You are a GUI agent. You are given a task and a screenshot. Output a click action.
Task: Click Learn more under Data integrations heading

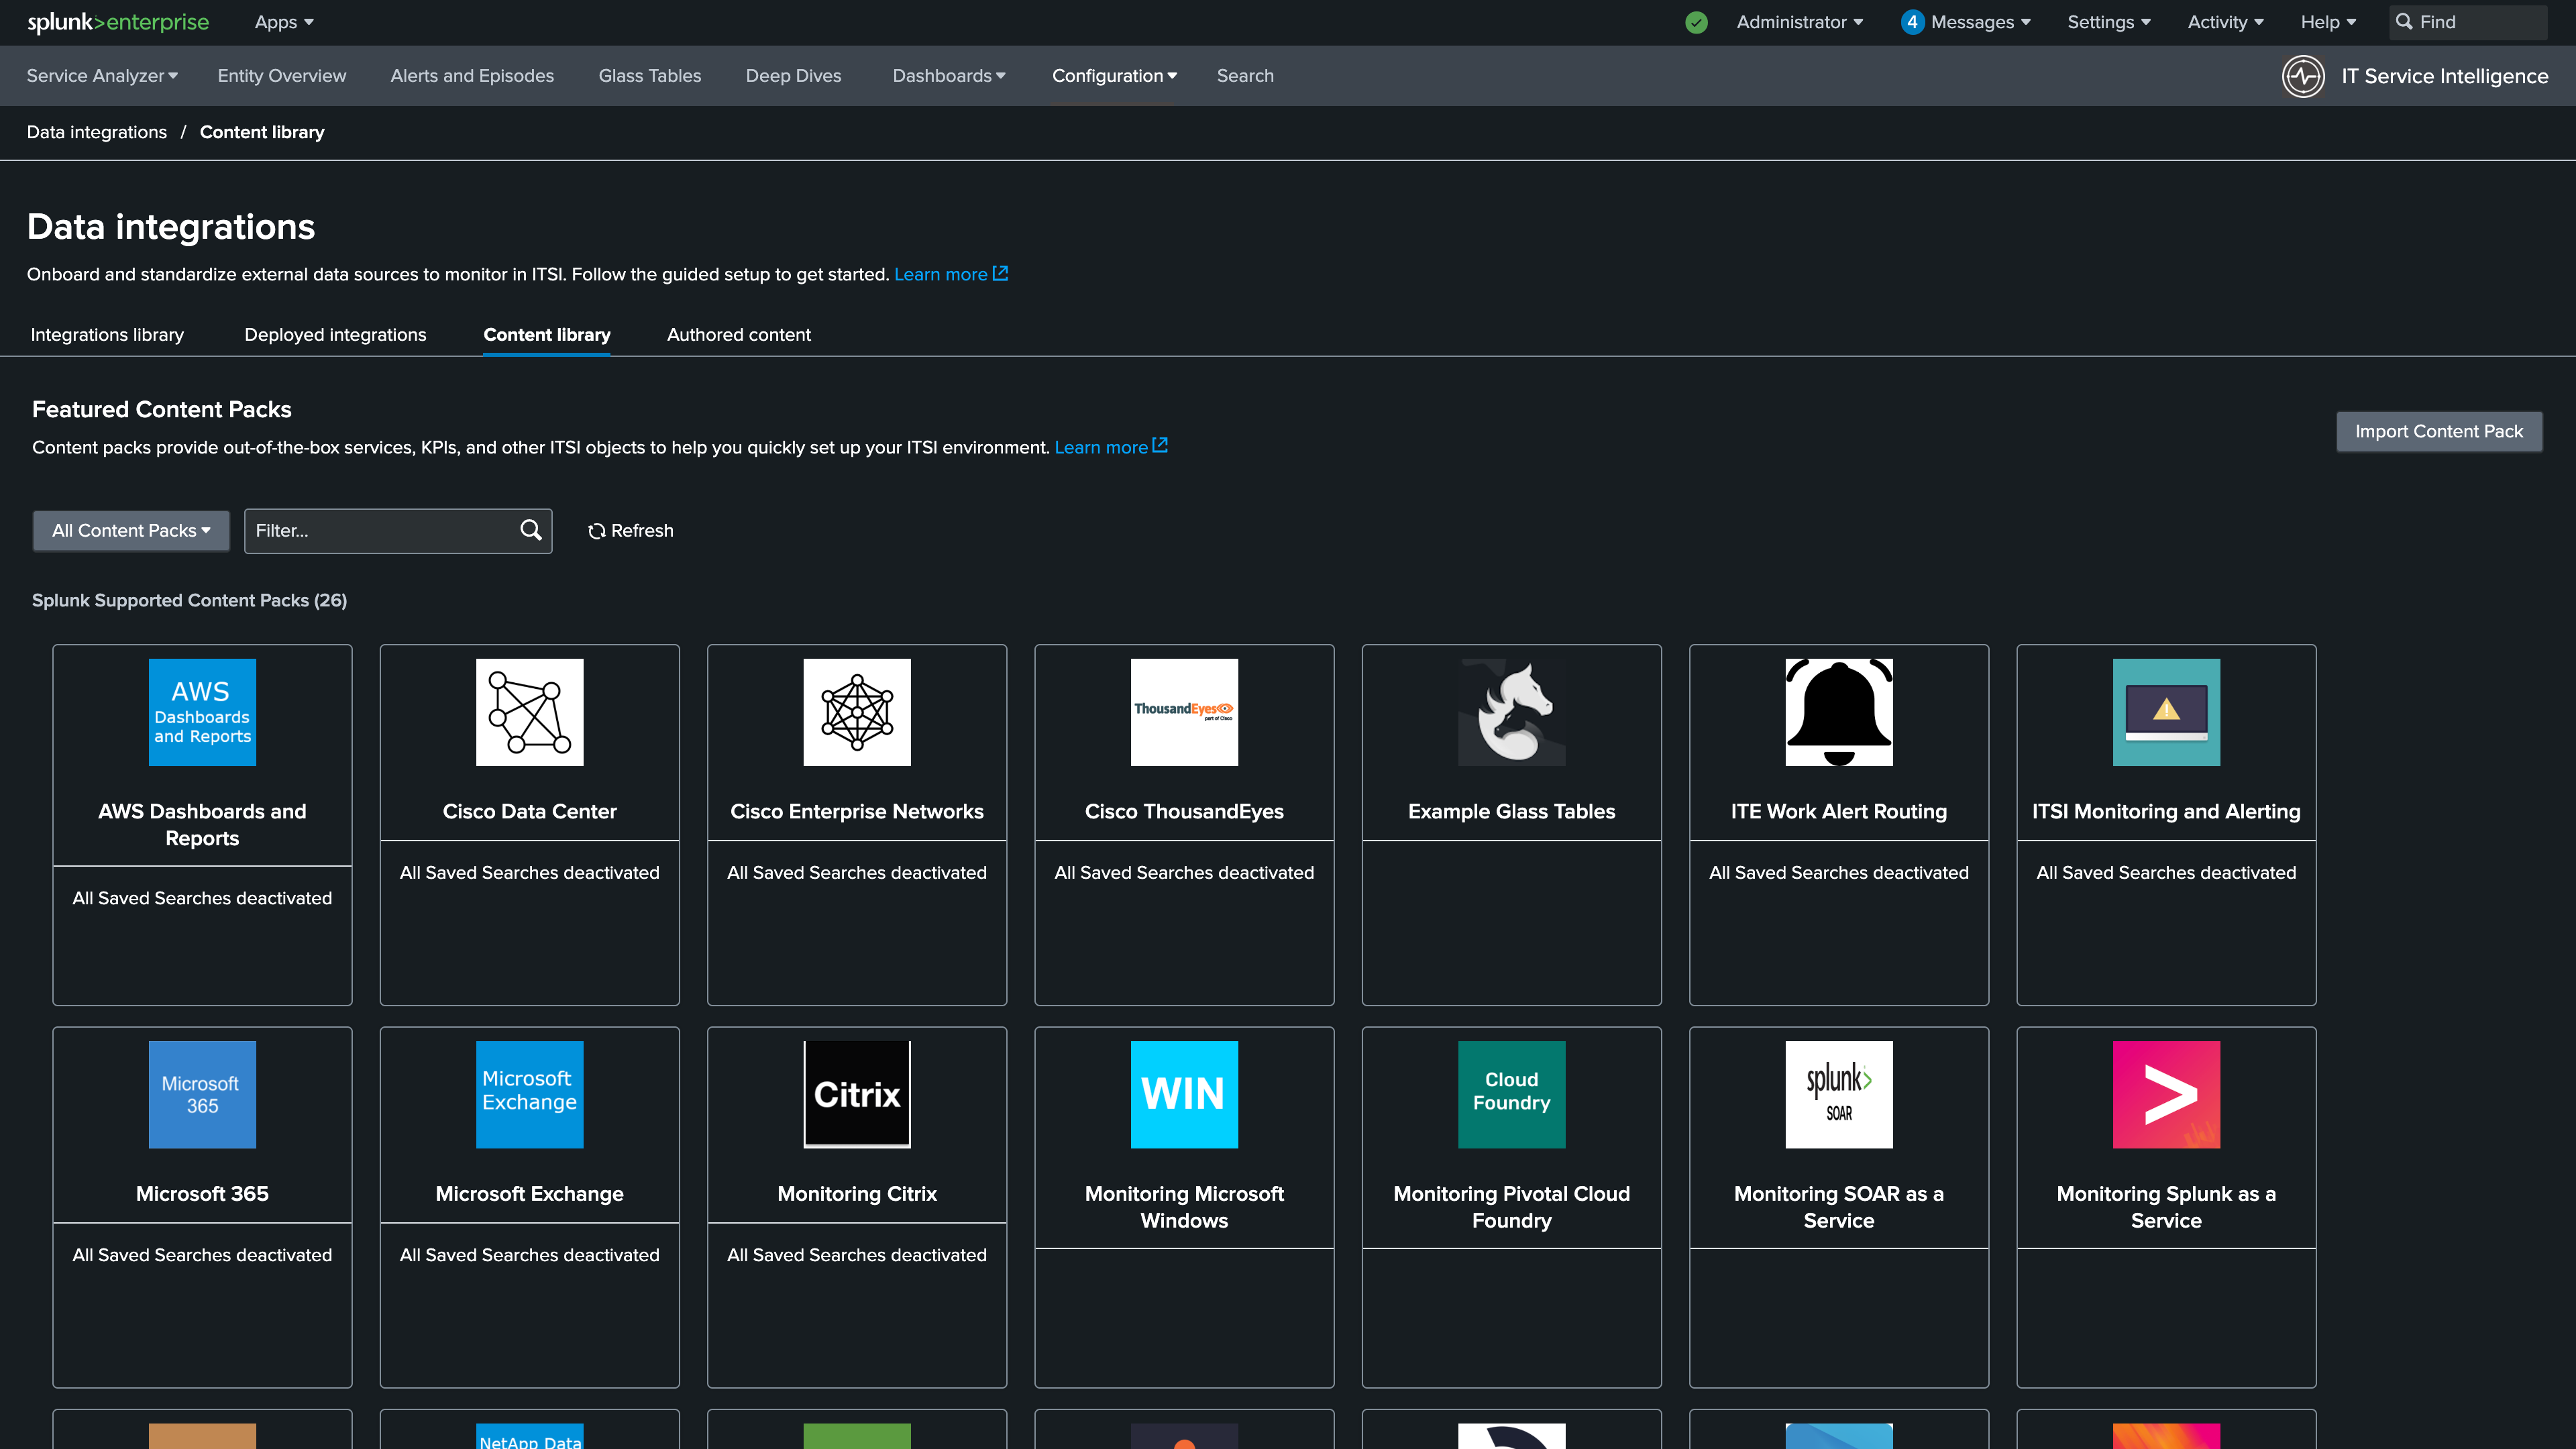(951, 274)
